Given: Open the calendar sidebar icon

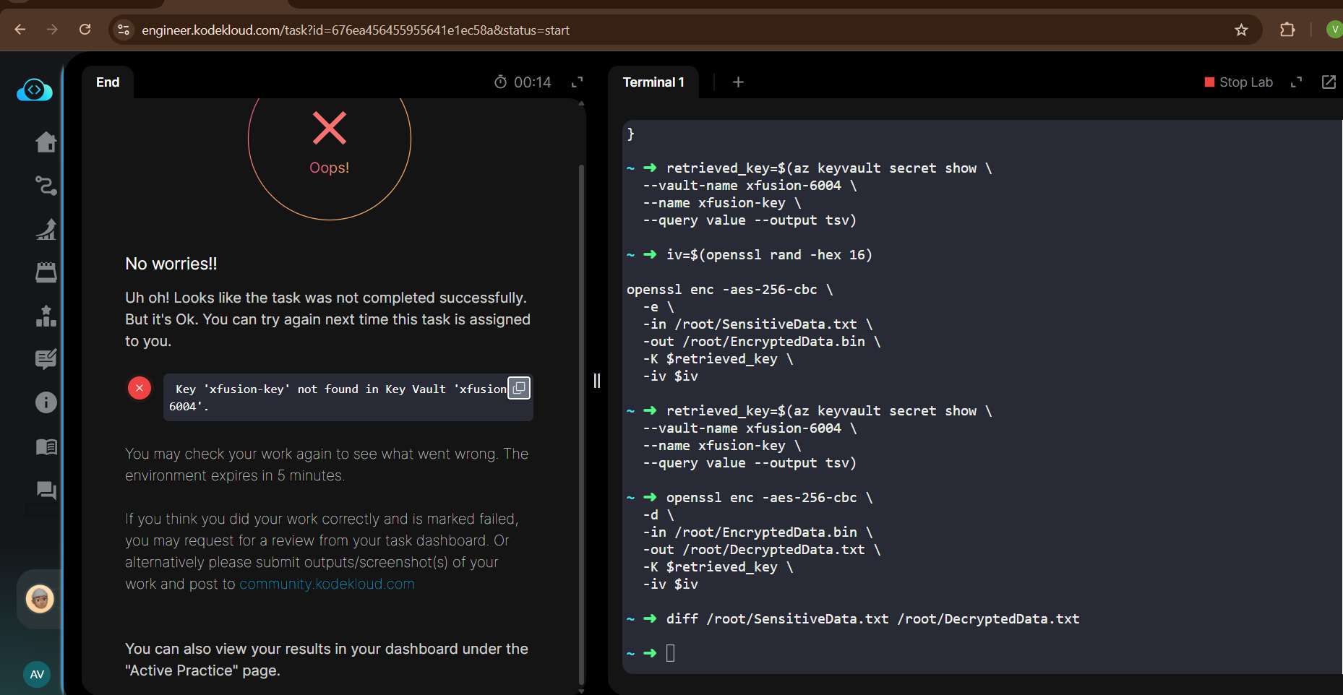Looking at the screenshot, I should click(46, 272).
